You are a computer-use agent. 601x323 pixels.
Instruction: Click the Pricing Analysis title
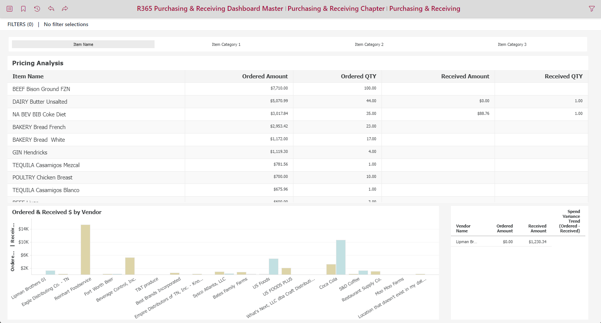coord(38,63)
